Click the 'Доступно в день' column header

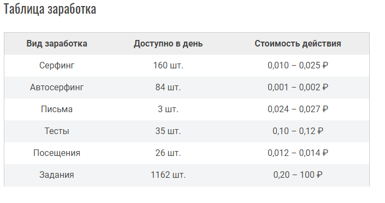tap(168, 44)
